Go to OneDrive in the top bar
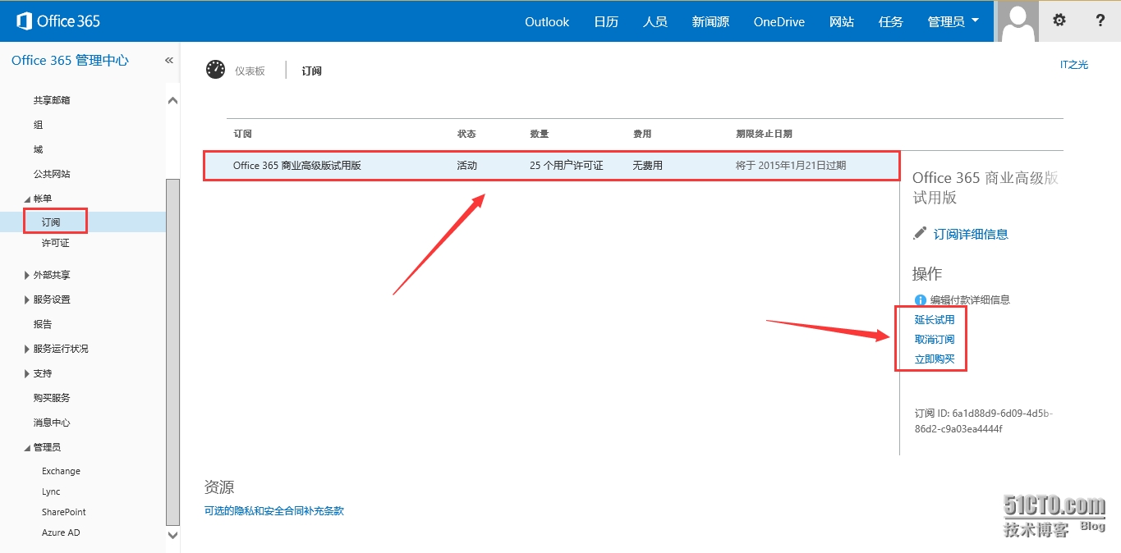 (x=779, y=21)
